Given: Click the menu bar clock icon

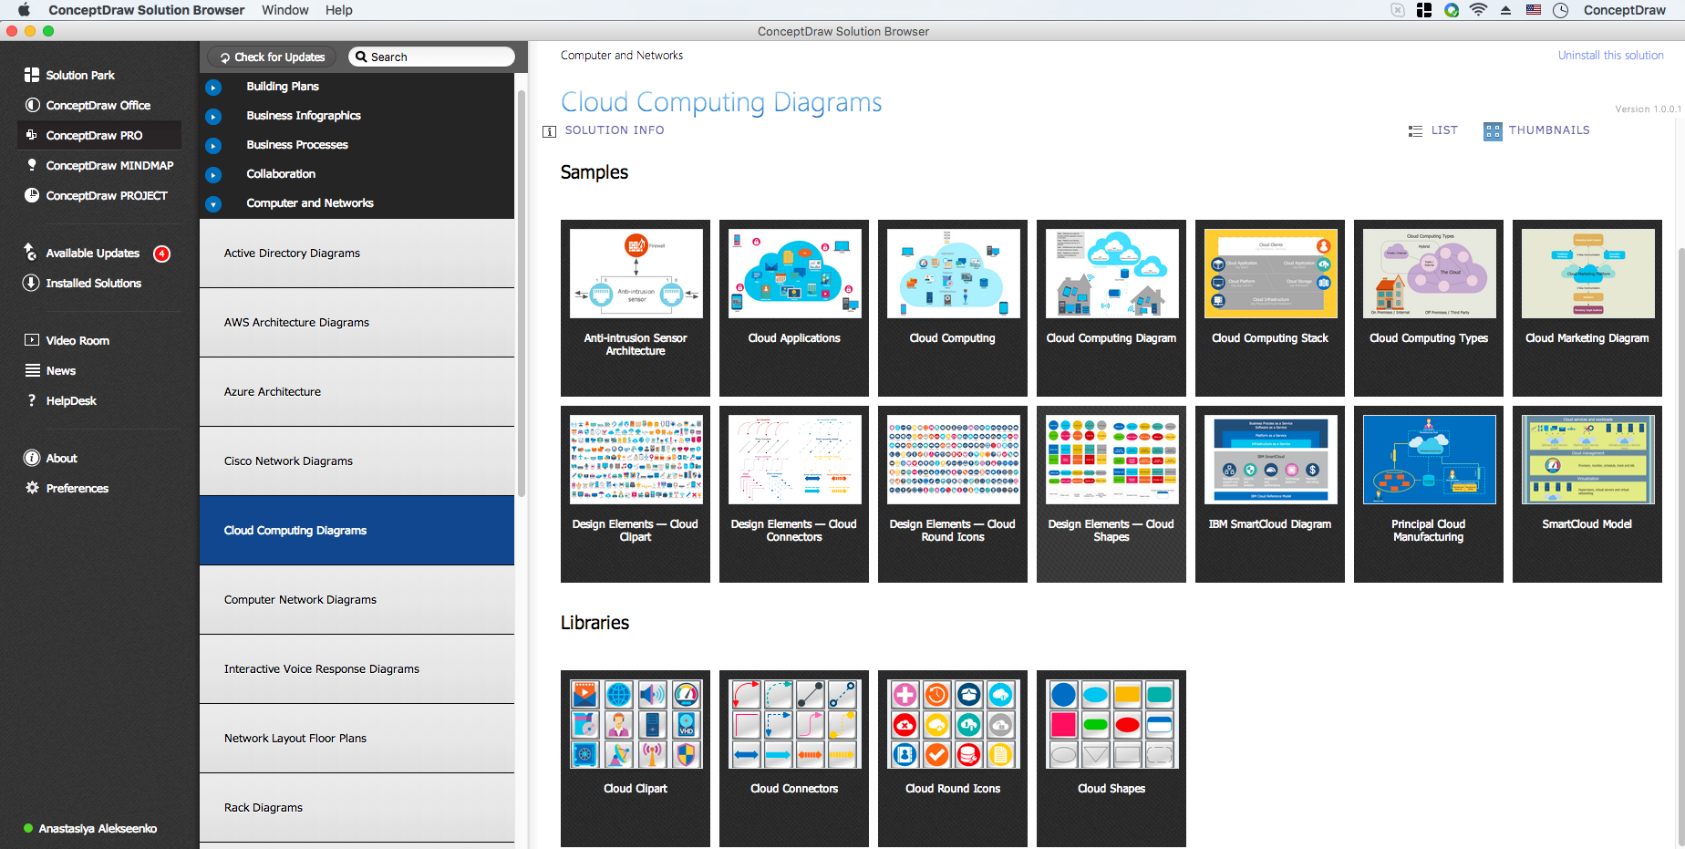Looking at the screenshot, I should 1560,10.
